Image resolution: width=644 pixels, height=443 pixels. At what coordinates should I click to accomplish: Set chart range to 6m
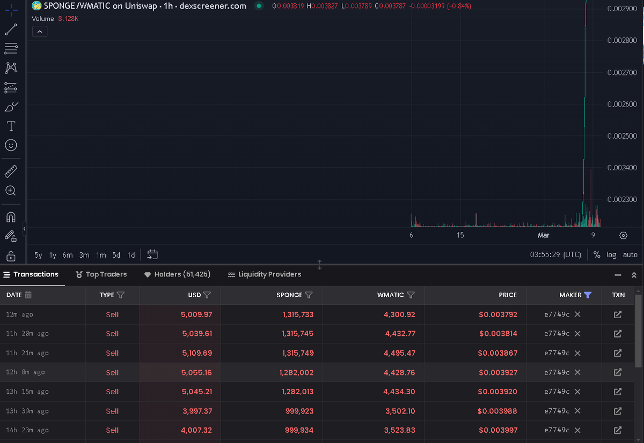tap(68, 255)
